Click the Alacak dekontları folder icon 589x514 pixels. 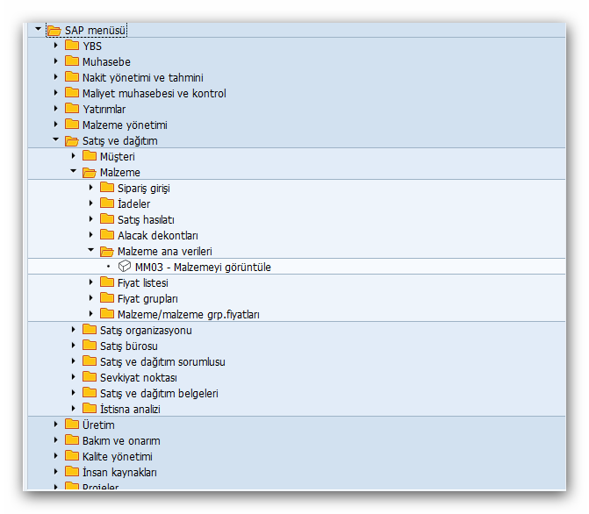coord(107,235)
